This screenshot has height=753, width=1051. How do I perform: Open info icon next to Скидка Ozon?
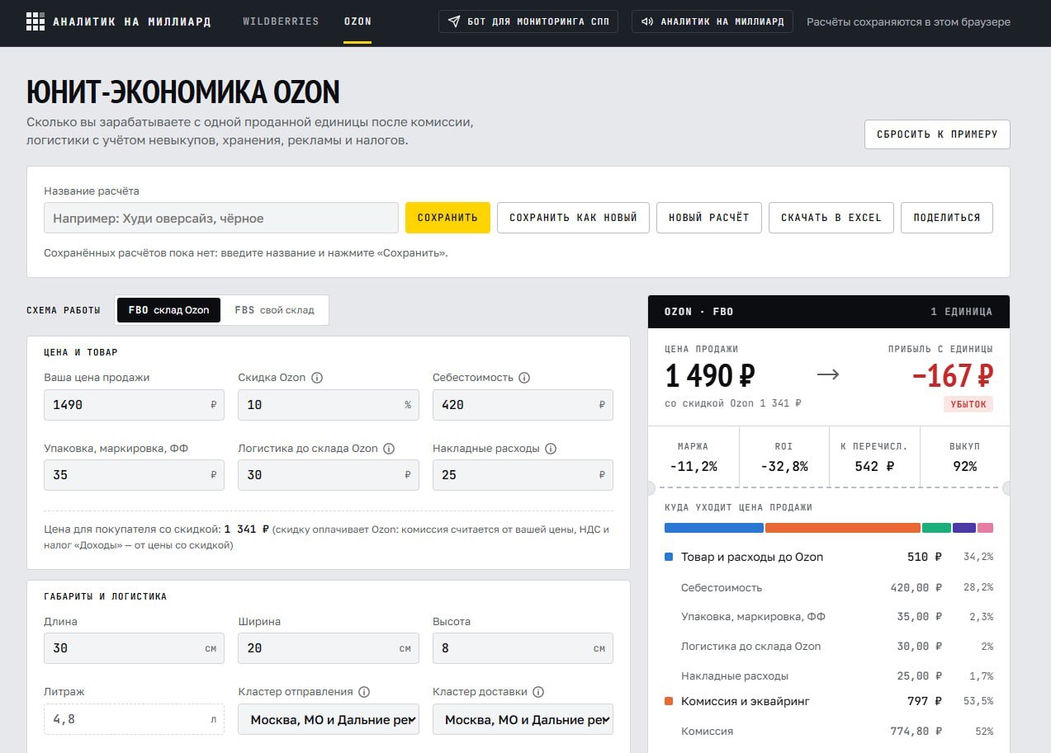pyautogui.click(x=317, y=378)
